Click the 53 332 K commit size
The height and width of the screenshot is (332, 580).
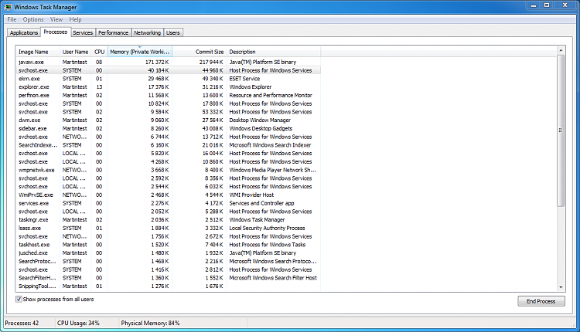pos(213,112)
